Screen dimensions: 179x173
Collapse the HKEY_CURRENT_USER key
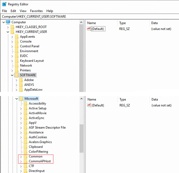coord(8,32)
